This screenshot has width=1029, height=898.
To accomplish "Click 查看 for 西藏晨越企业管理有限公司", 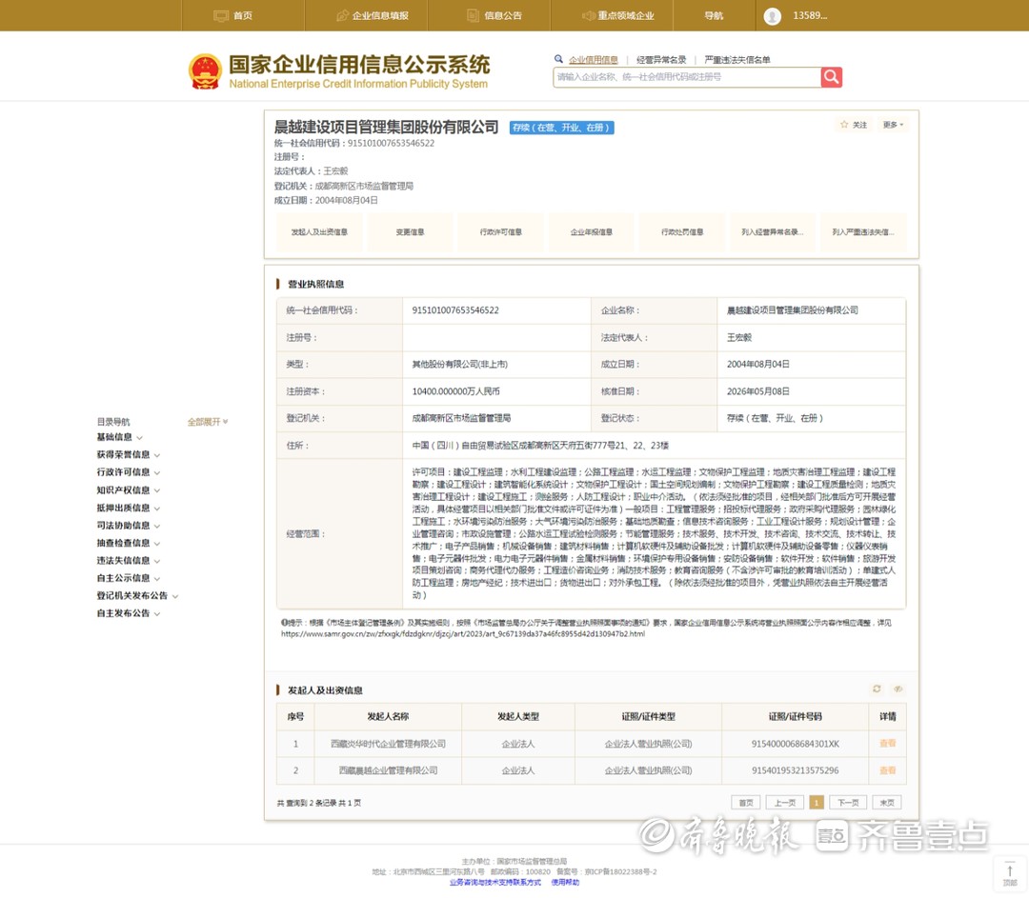I will click(x=887, y=770).
